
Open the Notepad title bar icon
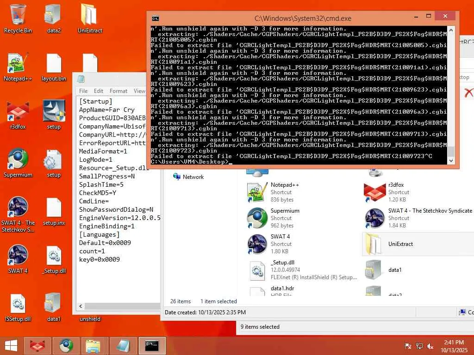pyautogui.click(x=81, y=79)
